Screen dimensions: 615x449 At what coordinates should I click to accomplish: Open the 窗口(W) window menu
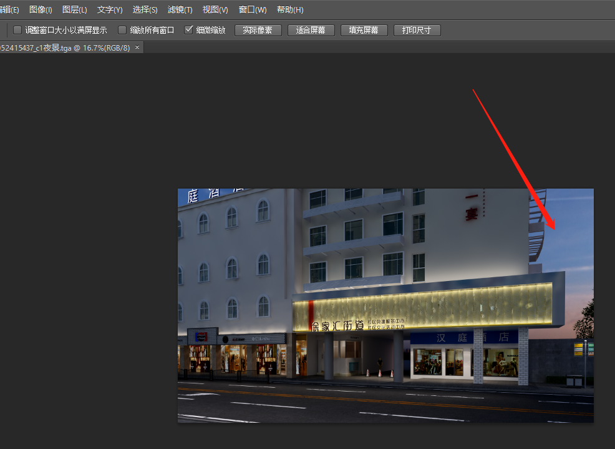[x=253, y=10]
